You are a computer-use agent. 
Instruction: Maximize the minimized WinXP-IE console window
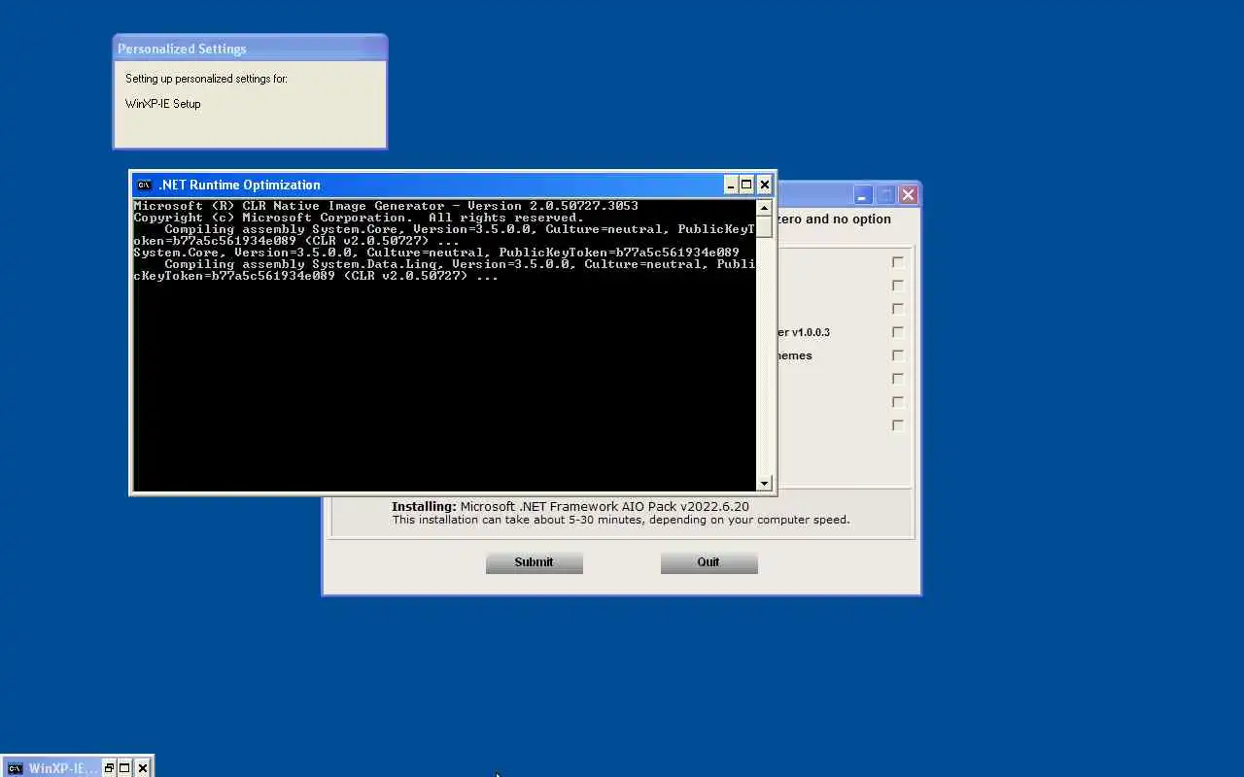[x=124, y=768]
